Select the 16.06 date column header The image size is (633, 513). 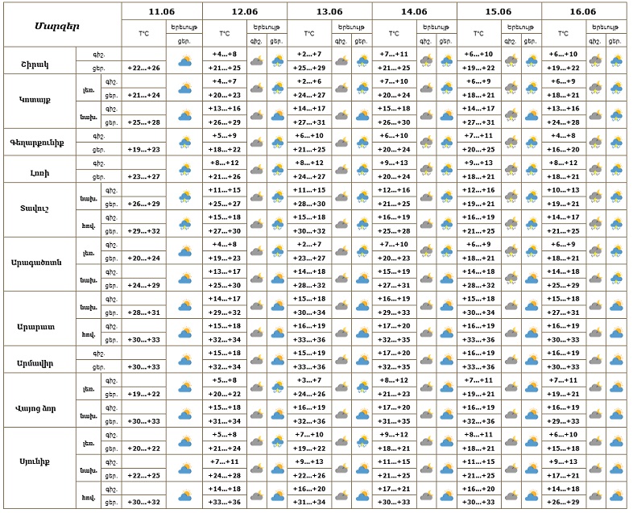point(583,11)
